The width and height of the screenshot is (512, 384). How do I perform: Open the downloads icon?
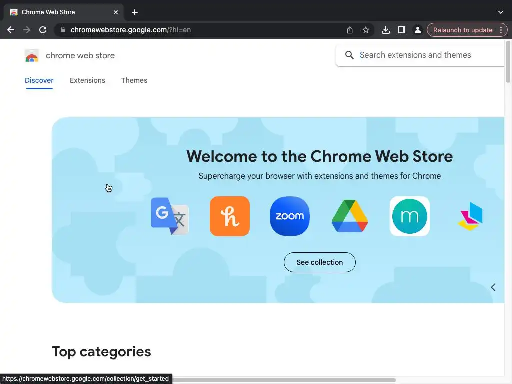(x=385, y=30)
